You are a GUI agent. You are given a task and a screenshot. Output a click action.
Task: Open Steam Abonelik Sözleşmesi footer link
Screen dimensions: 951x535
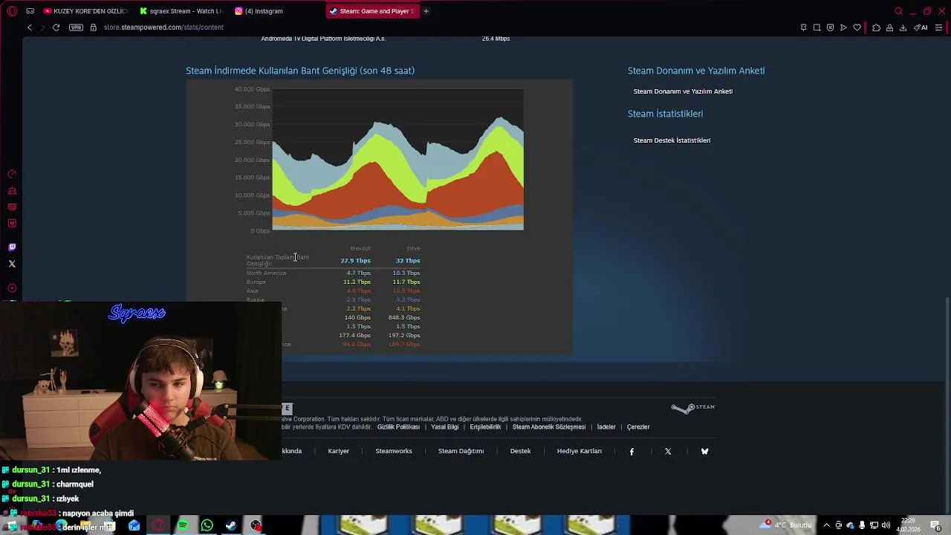tap(549, 427)
